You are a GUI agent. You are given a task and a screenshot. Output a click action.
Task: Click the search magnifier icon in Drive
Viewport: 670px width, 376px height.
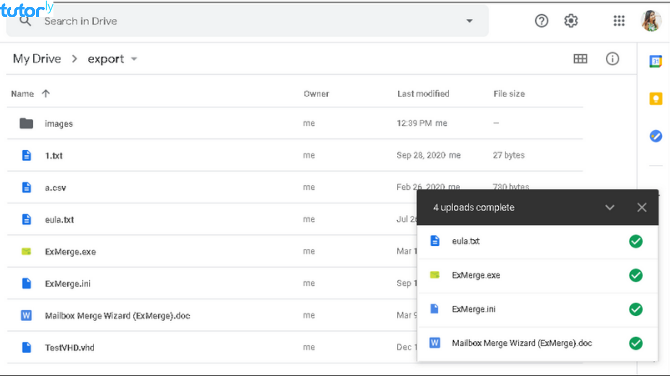[25, 21]
